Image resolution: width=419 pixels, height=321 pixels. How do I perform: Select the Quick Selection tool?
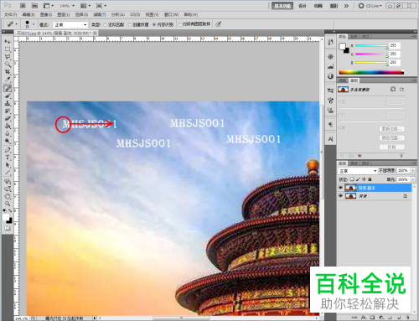(x=8, y=65)
